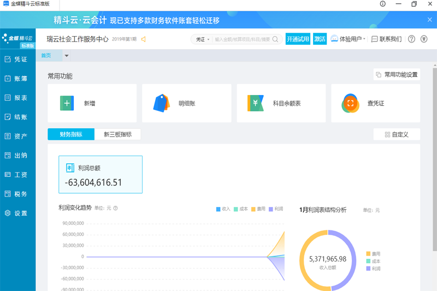
Task: Toggle 成本 legend in trend chart
Action: click(240, 209)
